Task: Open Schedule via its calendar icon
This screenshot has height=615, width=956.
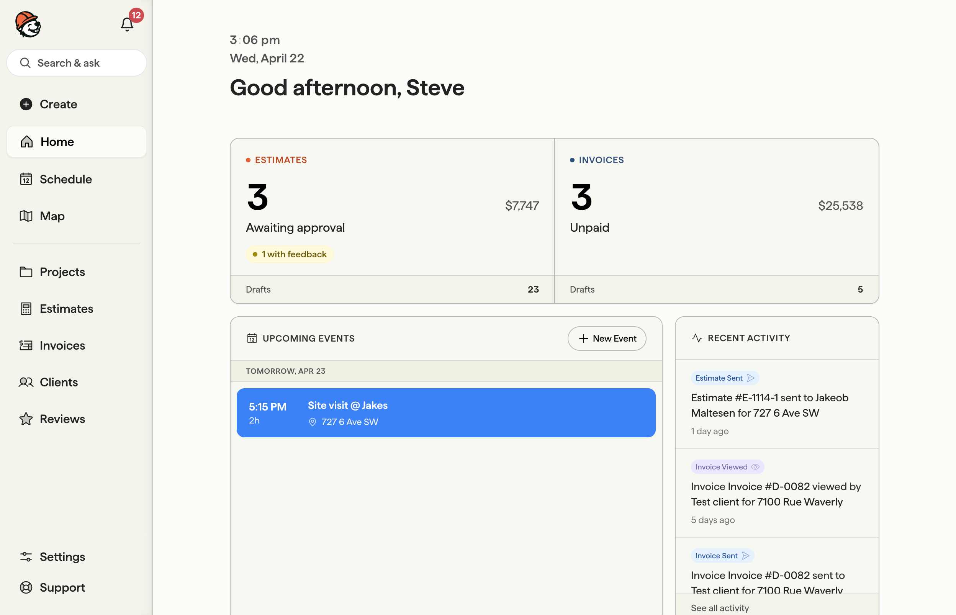Action: pyautogui.click(x=26, y=179)
